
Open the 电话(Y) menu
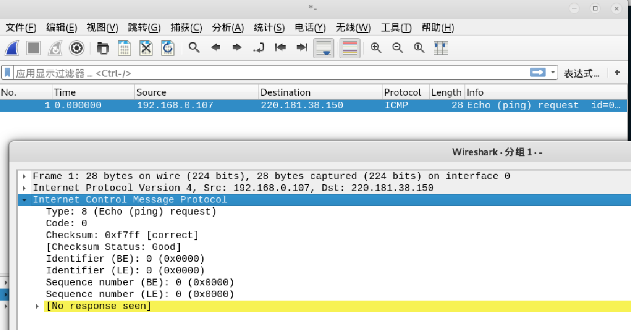[310, 28]
